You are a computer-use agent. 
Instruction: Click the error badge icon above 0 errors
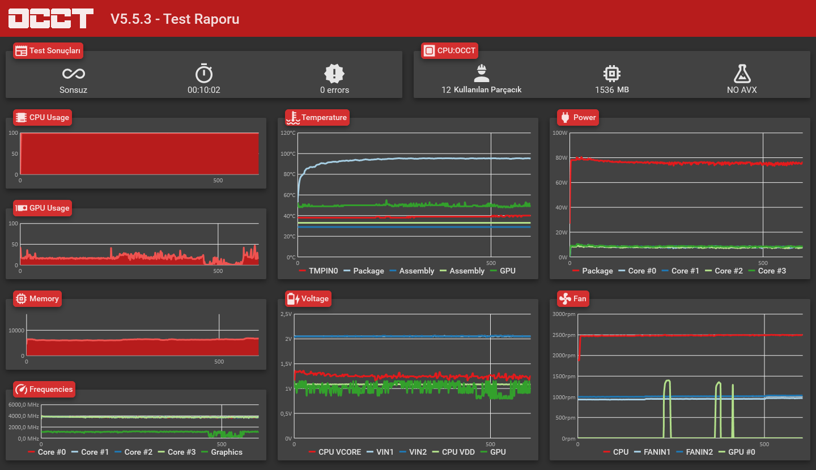point(334,74)
